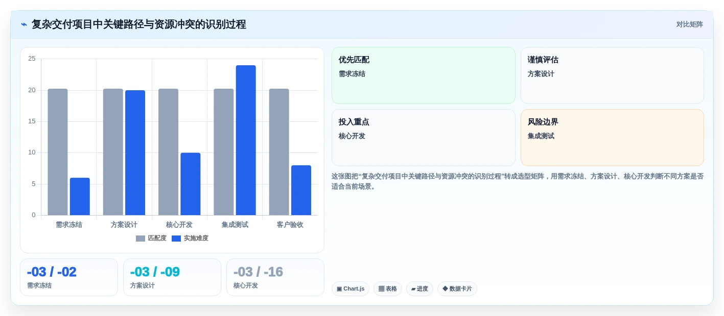
Task: Click the gray 匹配度 legend swatch
Action: pyautogui.click(x=141, y=239)
